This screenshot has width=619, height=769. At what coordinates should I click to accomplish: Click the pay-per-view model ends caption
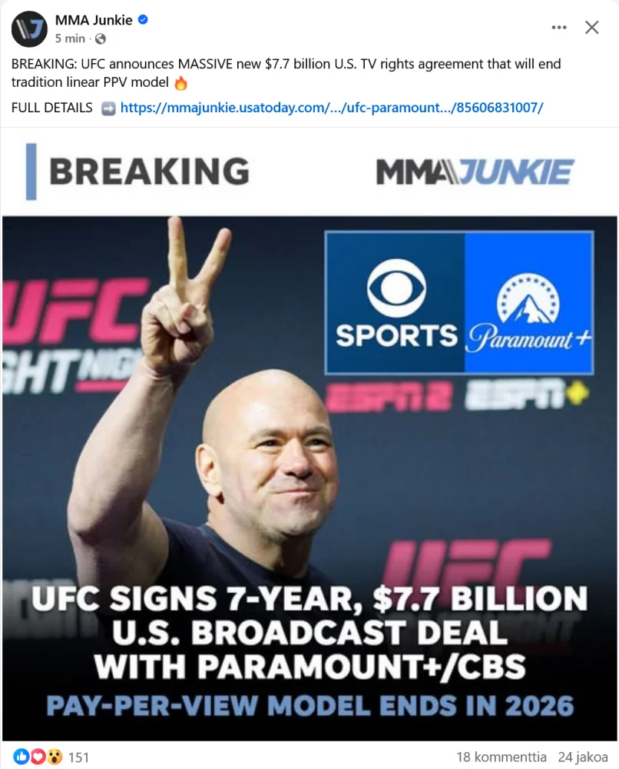309,706
